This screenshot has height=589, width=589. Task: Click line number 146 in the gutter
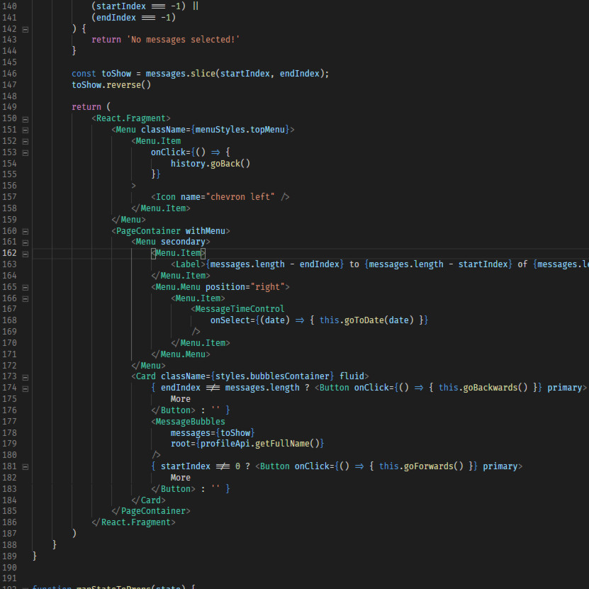tap(10, 74)
